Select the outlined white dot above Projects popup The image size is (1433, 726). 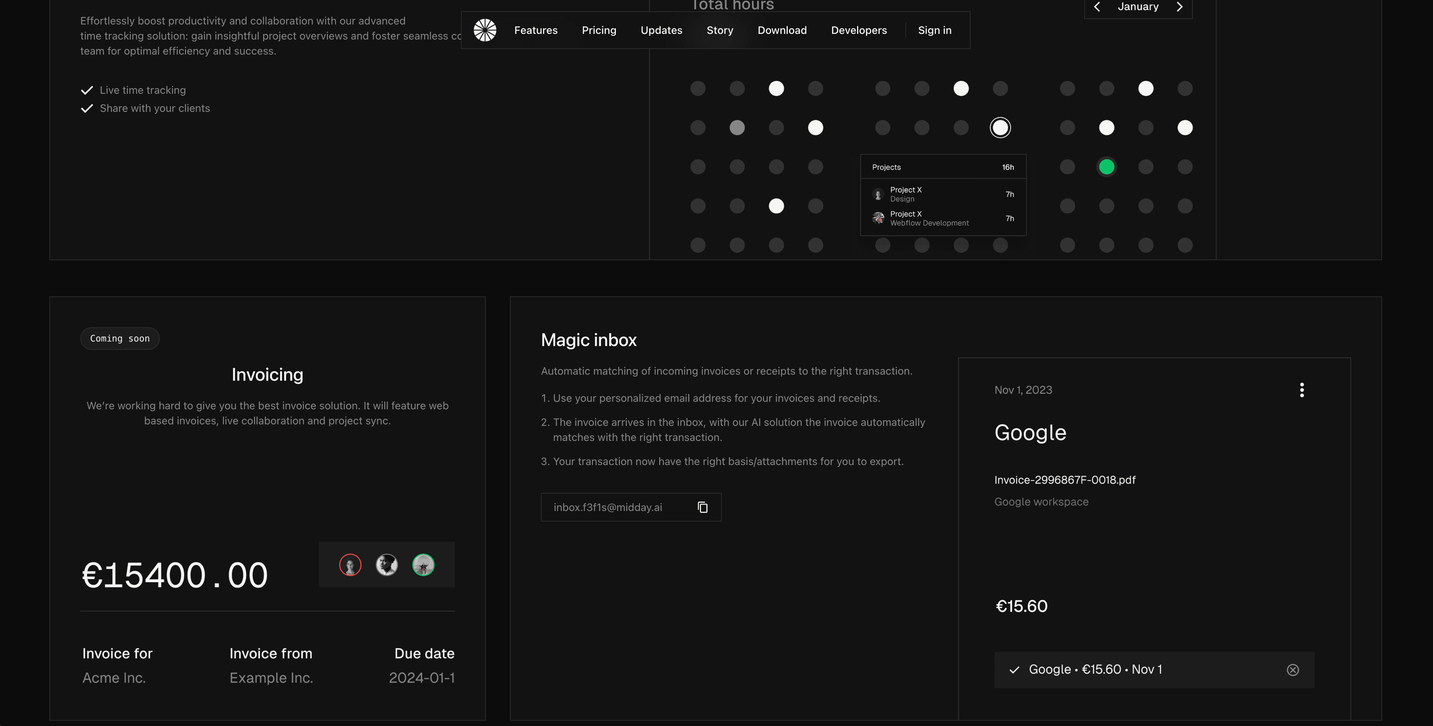1000,128
